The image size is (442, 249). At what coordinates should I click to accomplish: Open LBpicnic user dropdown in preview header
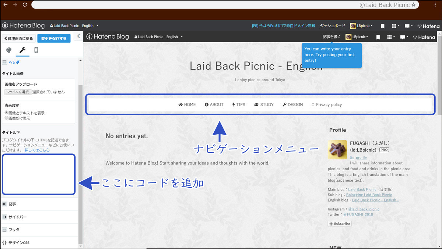[x=357, y=37]
